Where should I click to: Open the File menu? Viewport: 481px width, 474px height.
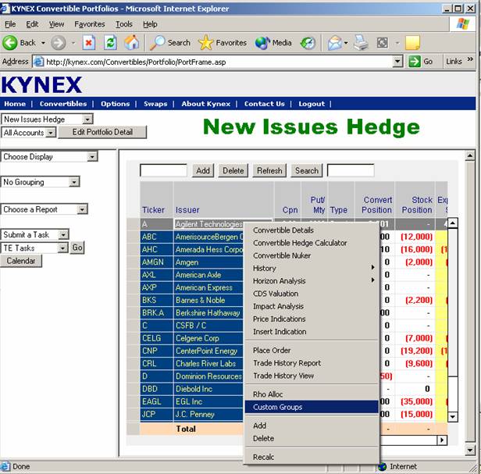click(10, 24)
